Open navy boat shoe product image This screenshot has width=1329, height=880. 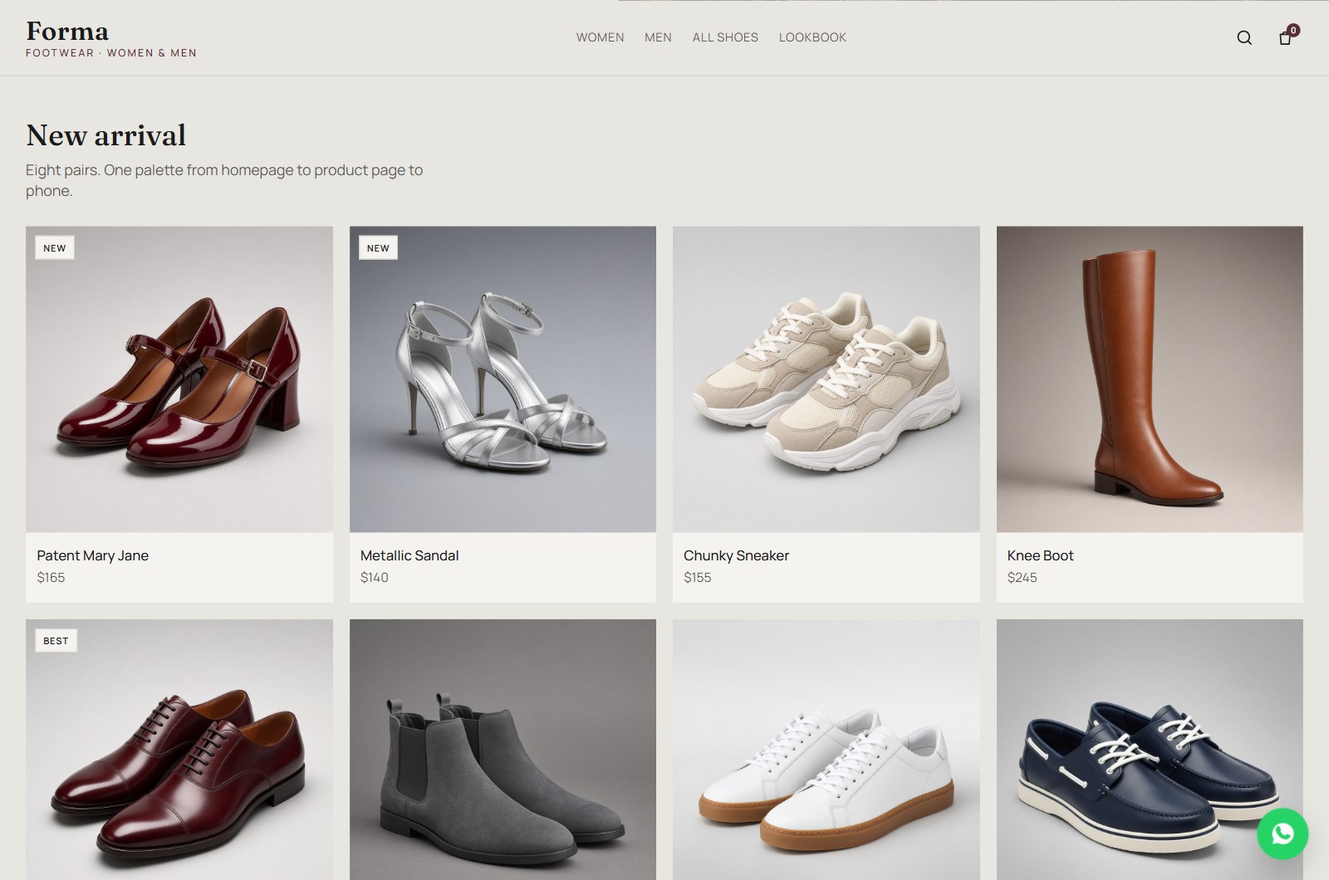(1150, 750)
